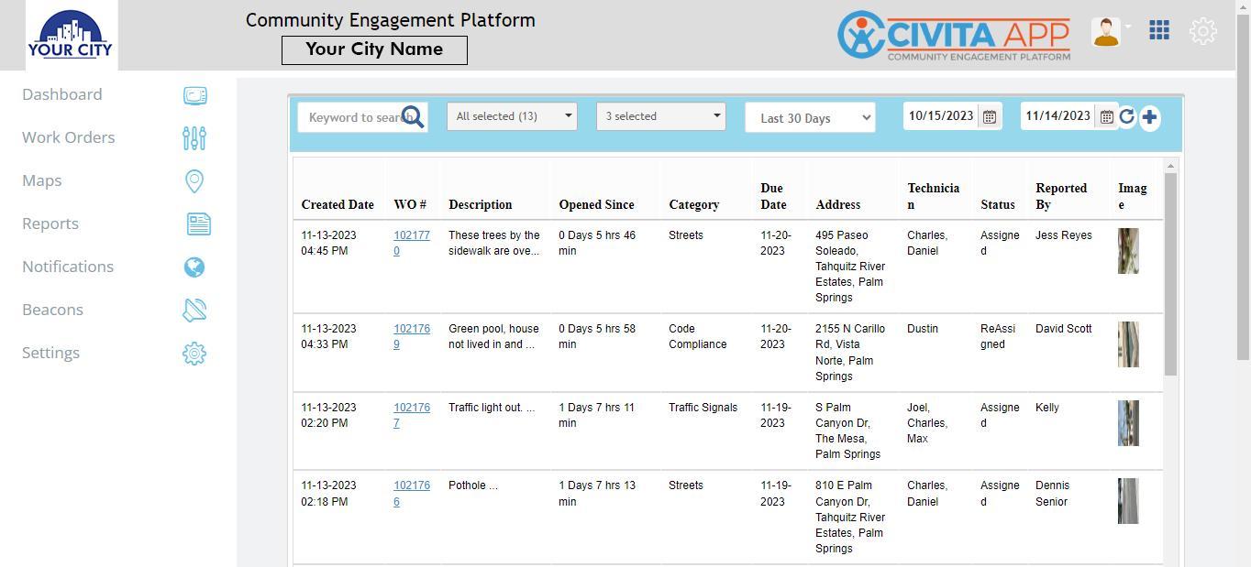
Task: Sort by Status column header
Action: [x=998, y=204]
